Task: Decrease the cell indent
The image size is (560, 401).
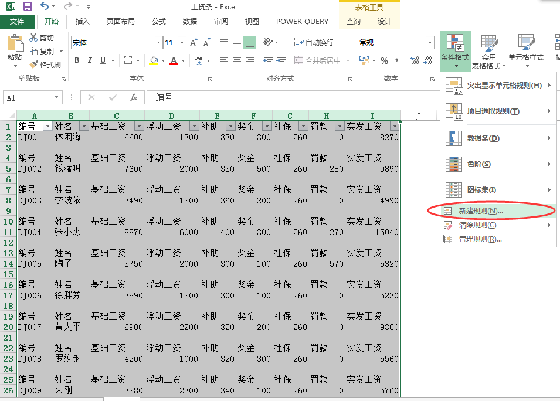Action: pyautogui.click(x=268, y=60)
